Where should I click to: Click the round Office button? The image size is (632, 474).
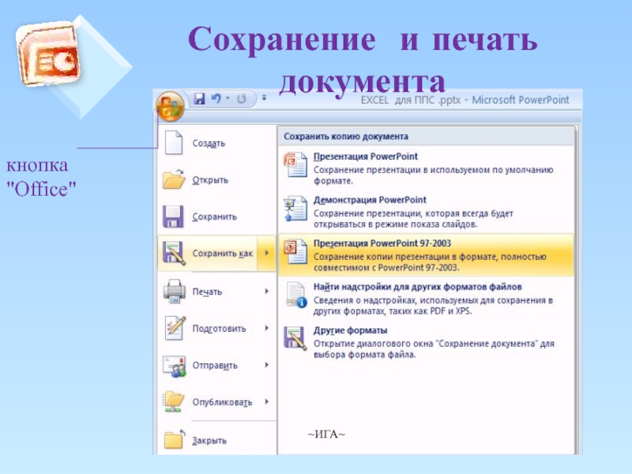(170, 107)
